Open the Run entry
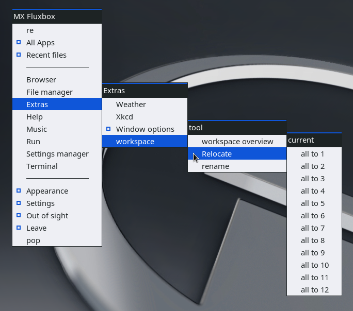The image size is (353, 311). 57,141
